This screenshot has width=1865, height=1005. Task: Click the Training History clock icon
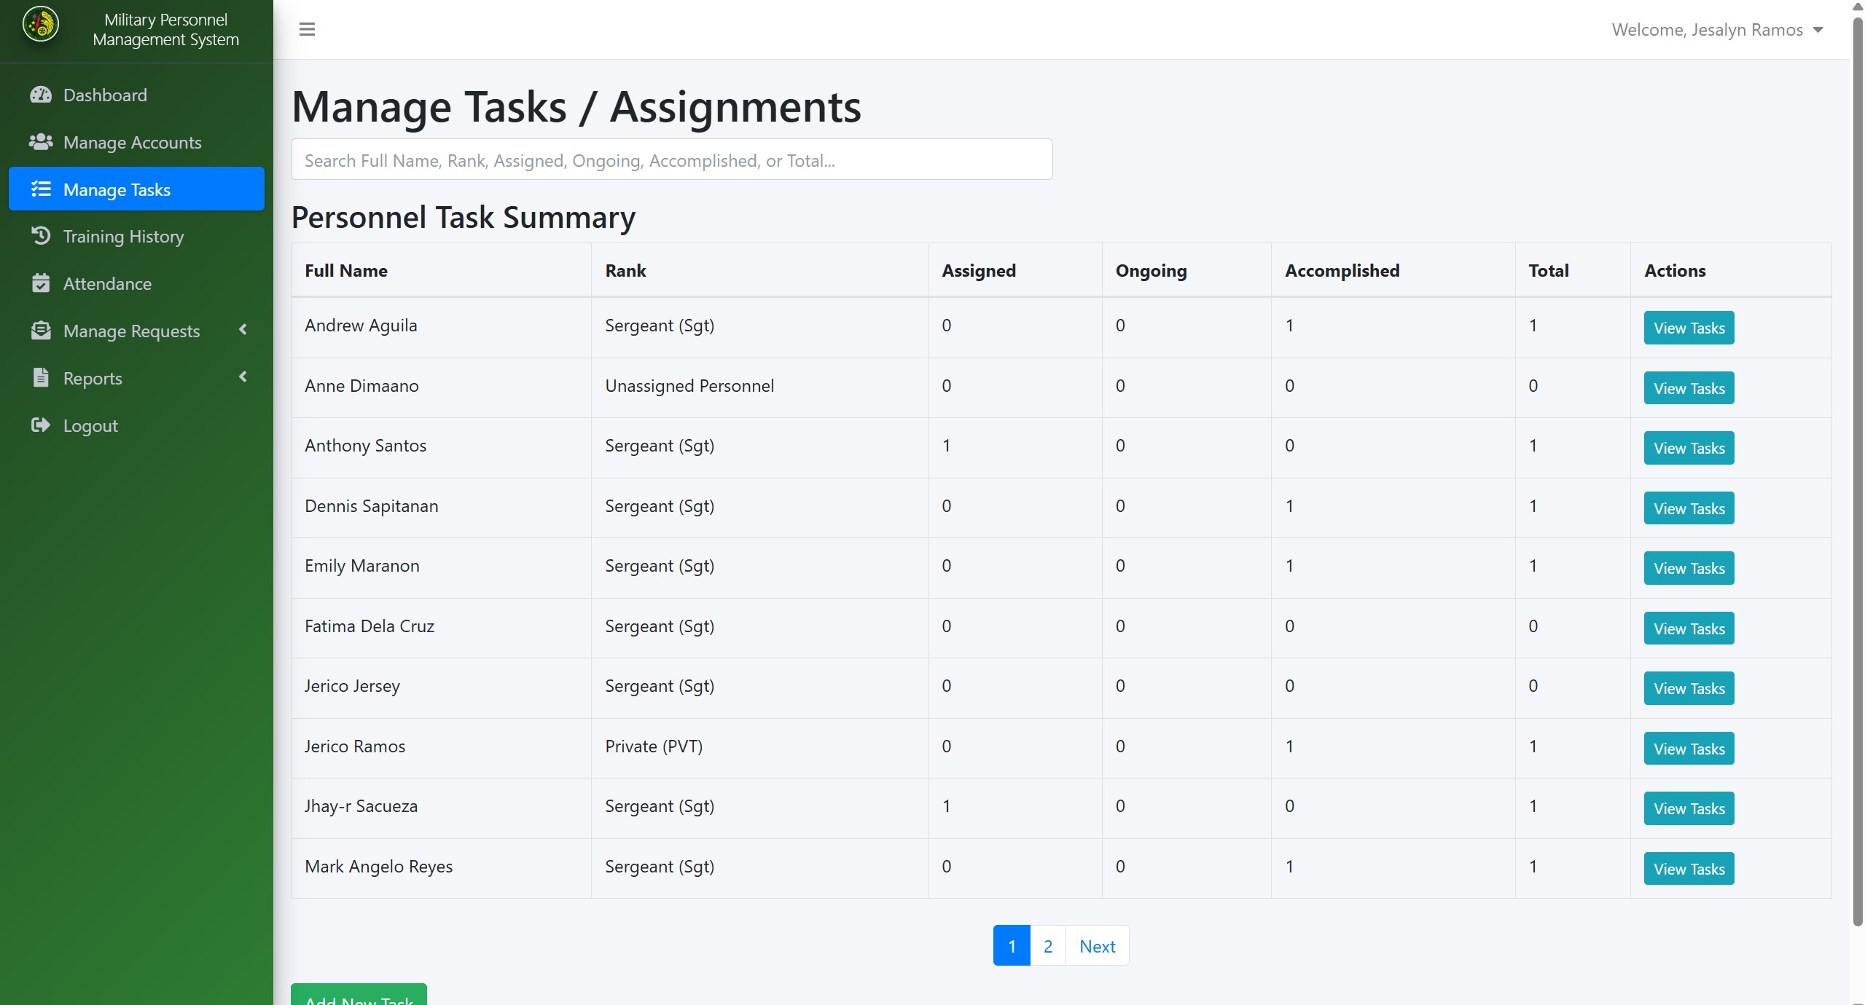41,236
